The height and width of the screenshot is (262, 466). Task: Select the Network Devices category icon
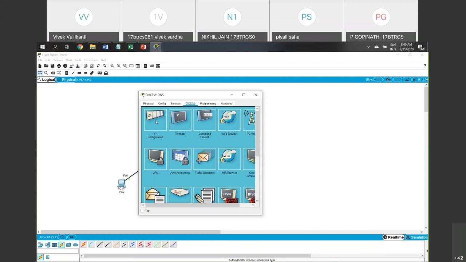(x=40, y=245)
